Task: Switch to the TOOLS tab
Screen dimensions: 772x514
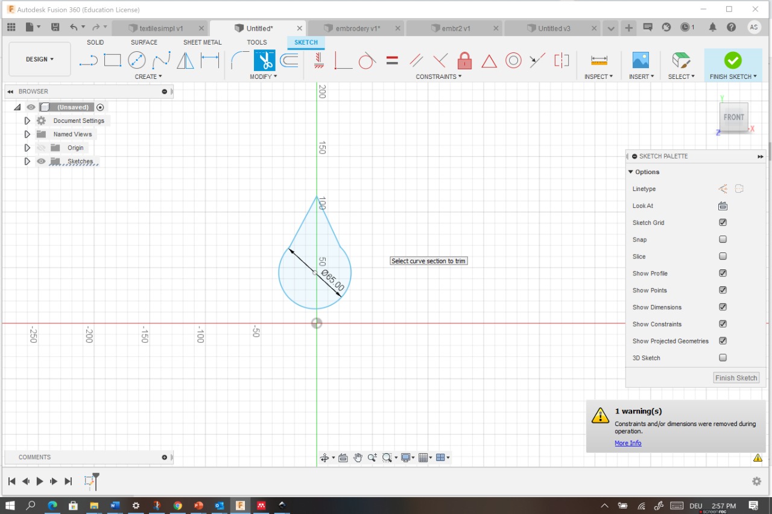Action: click(x=257, y=42)
